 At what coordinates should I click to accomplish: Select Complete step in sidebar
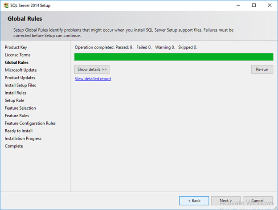(x=14, y=146)
